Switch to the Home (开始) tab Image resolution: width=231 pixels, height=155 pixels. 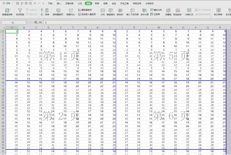pyautogui.click(x=50, y=3)
